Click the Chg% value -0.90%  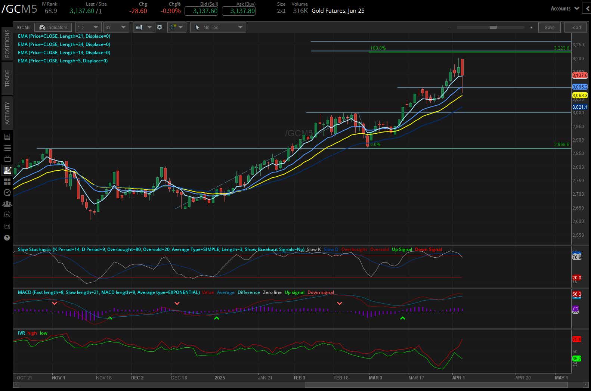pos(170,11)
